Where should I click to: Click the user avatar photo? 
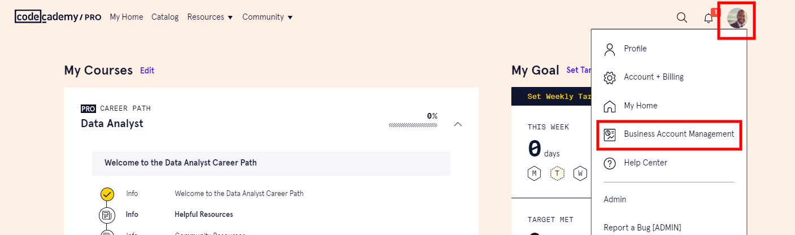point(737,18)
